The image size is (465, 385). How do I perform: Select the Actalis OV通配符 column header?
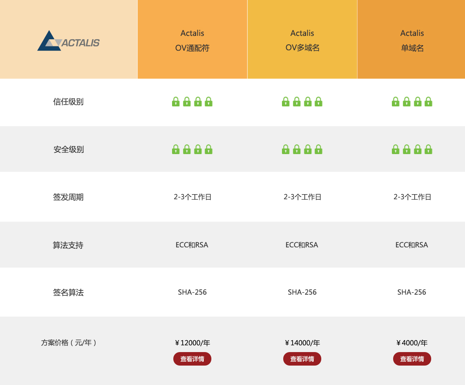coord(192,39)
